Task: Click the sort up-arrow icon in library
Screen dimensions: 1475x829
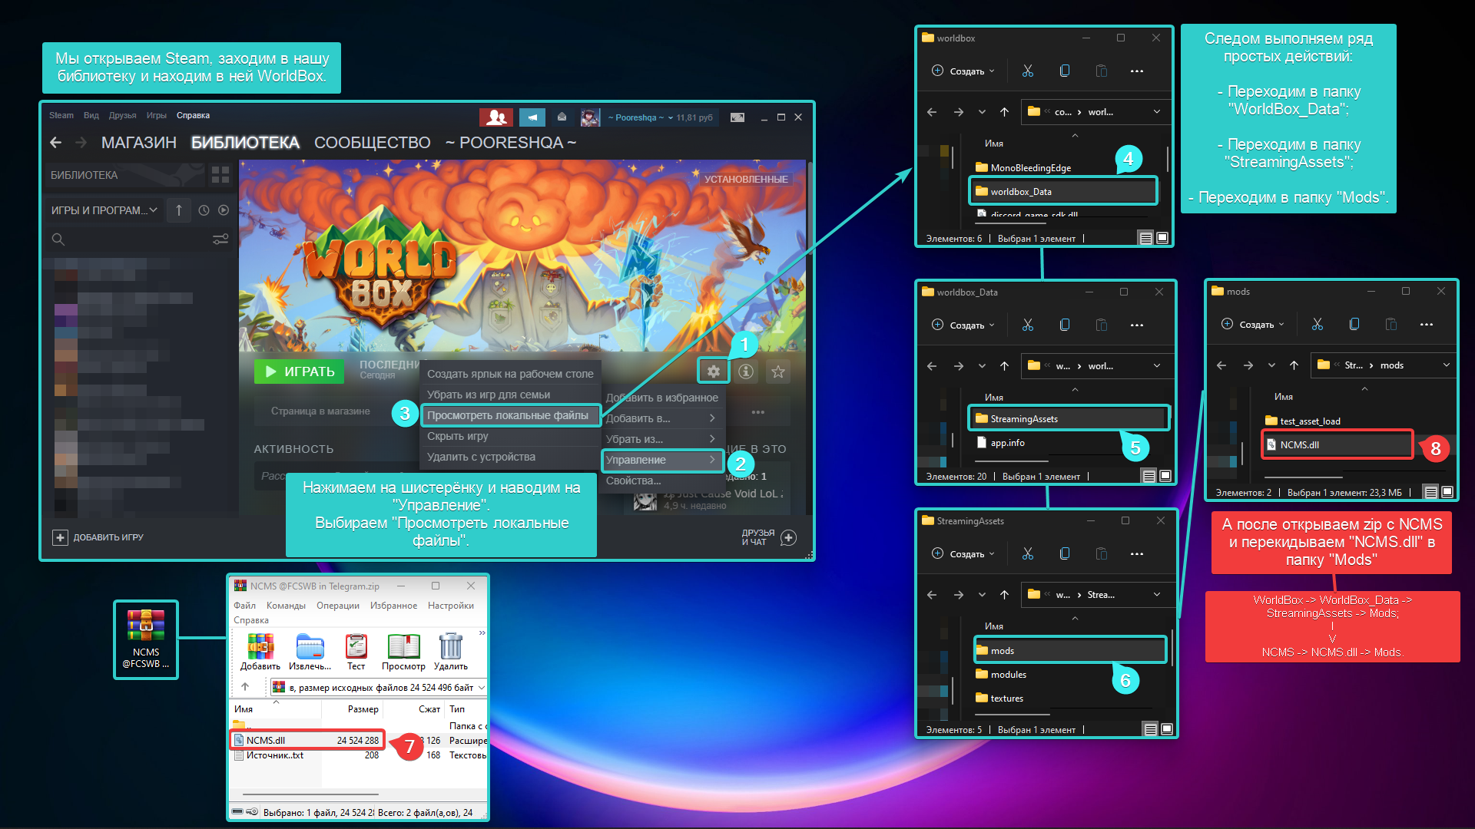Action: coord(179,210)
